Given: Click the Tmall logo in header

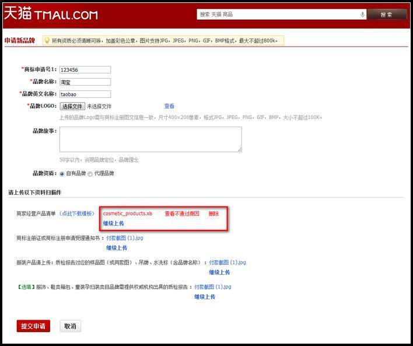Looking at the screenshot, I should click(x=51, y=14).
